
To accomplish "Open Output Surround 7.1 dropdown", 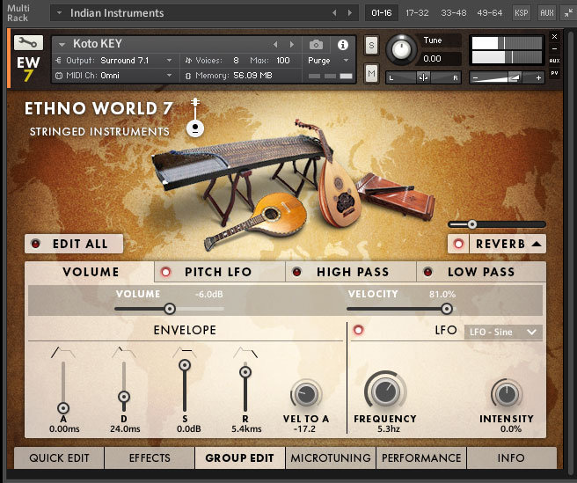I will point(169,61).
